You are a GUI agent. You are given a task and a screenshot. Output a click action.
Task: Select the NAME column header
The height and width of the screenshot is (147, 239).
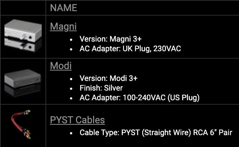64,7
